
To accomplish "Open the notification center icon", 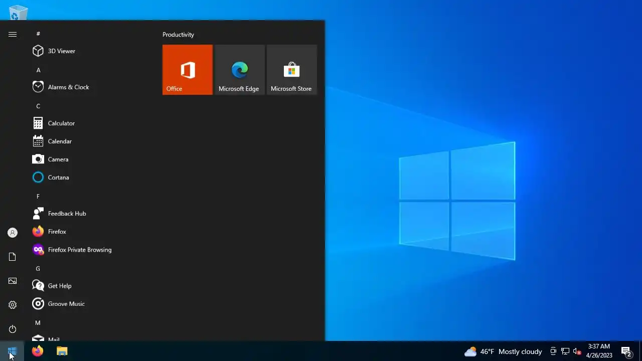I will [x=626, y=351].
